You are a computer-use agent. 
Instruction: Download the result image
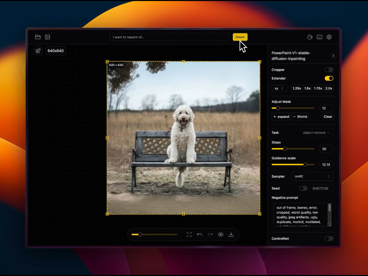(231, 234)
